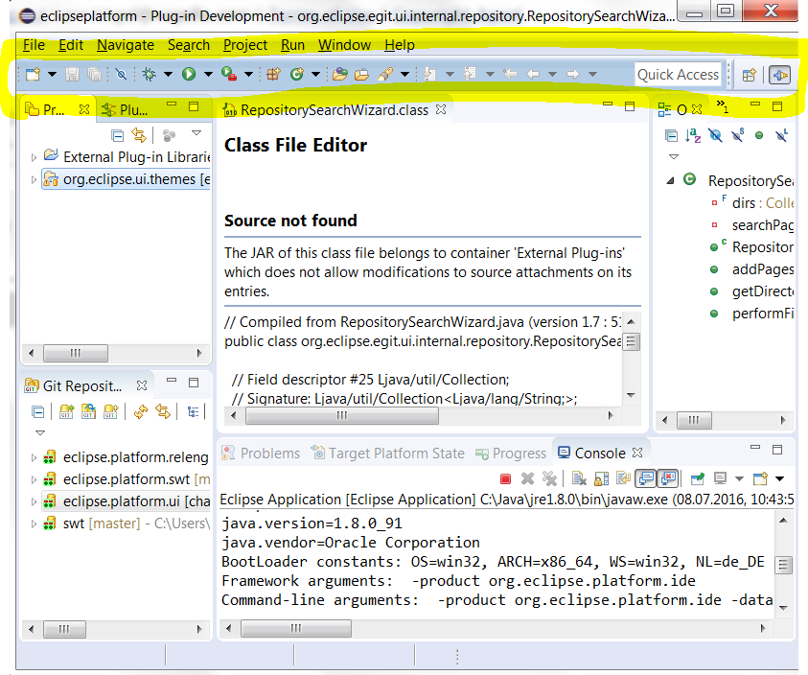
Task: Close the Project Explorer tab
Action: [x=84, y=109]
